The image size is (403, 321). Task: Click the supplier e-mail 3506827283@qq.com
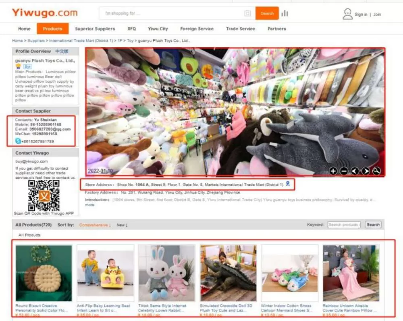click(x=50, y=129)
